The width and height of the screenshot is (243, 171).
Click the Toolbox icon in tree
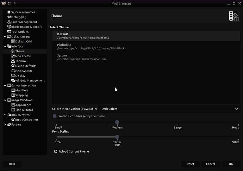pyautogui.click(x=13, y=61)
